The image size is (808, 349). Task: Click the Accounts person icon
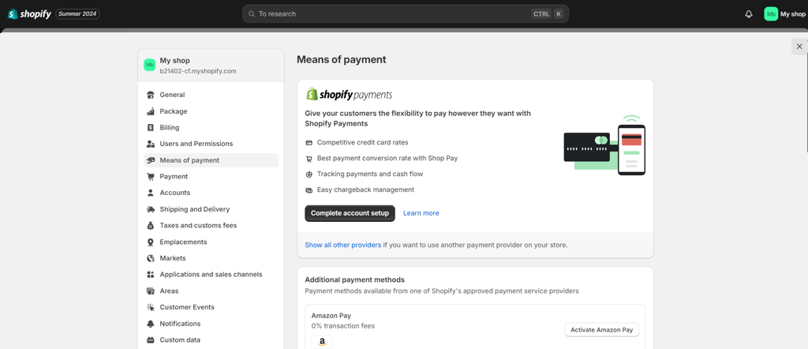(x=151, y=193)
